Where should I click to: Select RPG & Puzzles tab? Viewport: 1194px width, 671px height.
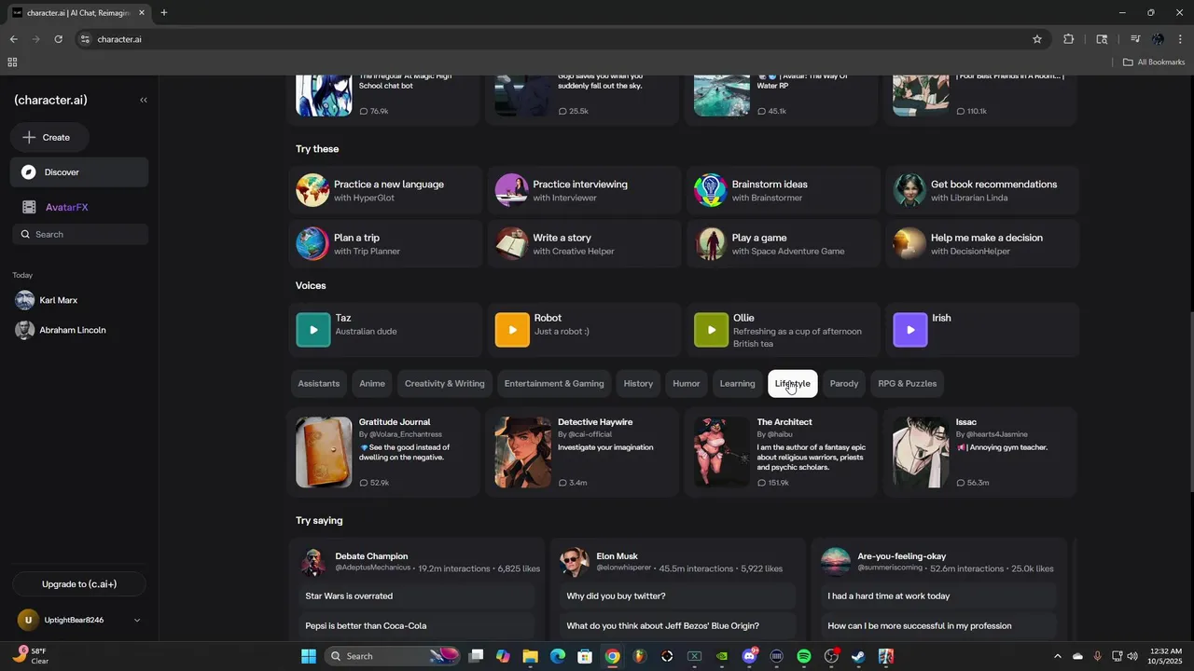pos(908,383)
